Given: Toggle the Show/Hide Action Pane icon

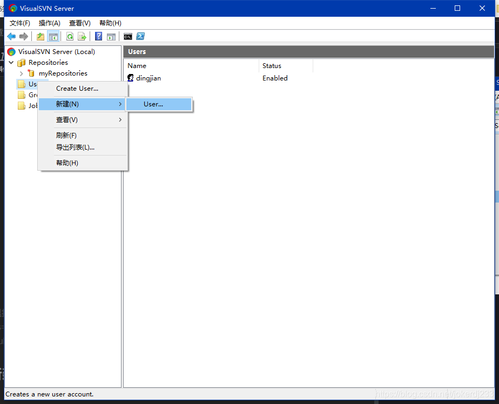Looking at the screenshot, I should click(x=111, y=37).
